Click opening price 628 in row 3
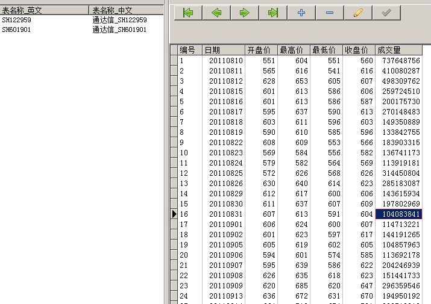Screen dimensions: 431x304 coord(262,81)
